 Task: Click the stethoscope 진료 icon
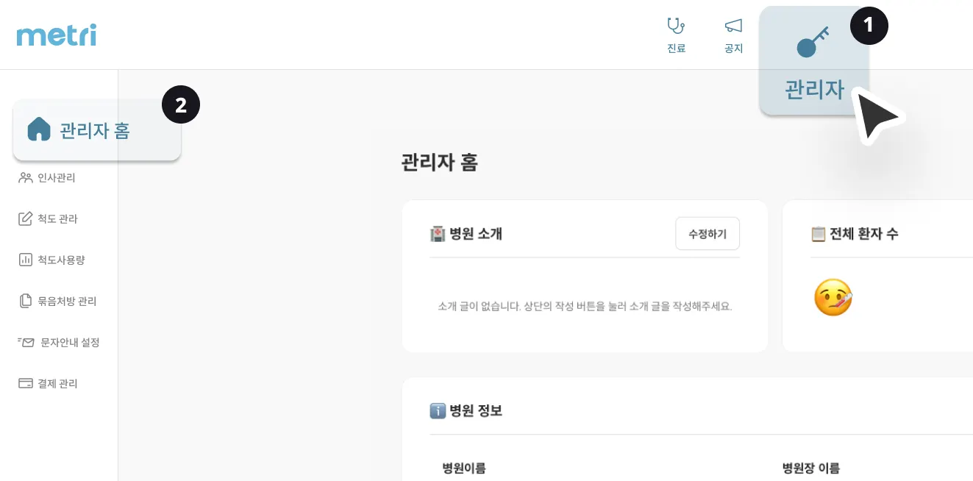(x=676, y=26)
